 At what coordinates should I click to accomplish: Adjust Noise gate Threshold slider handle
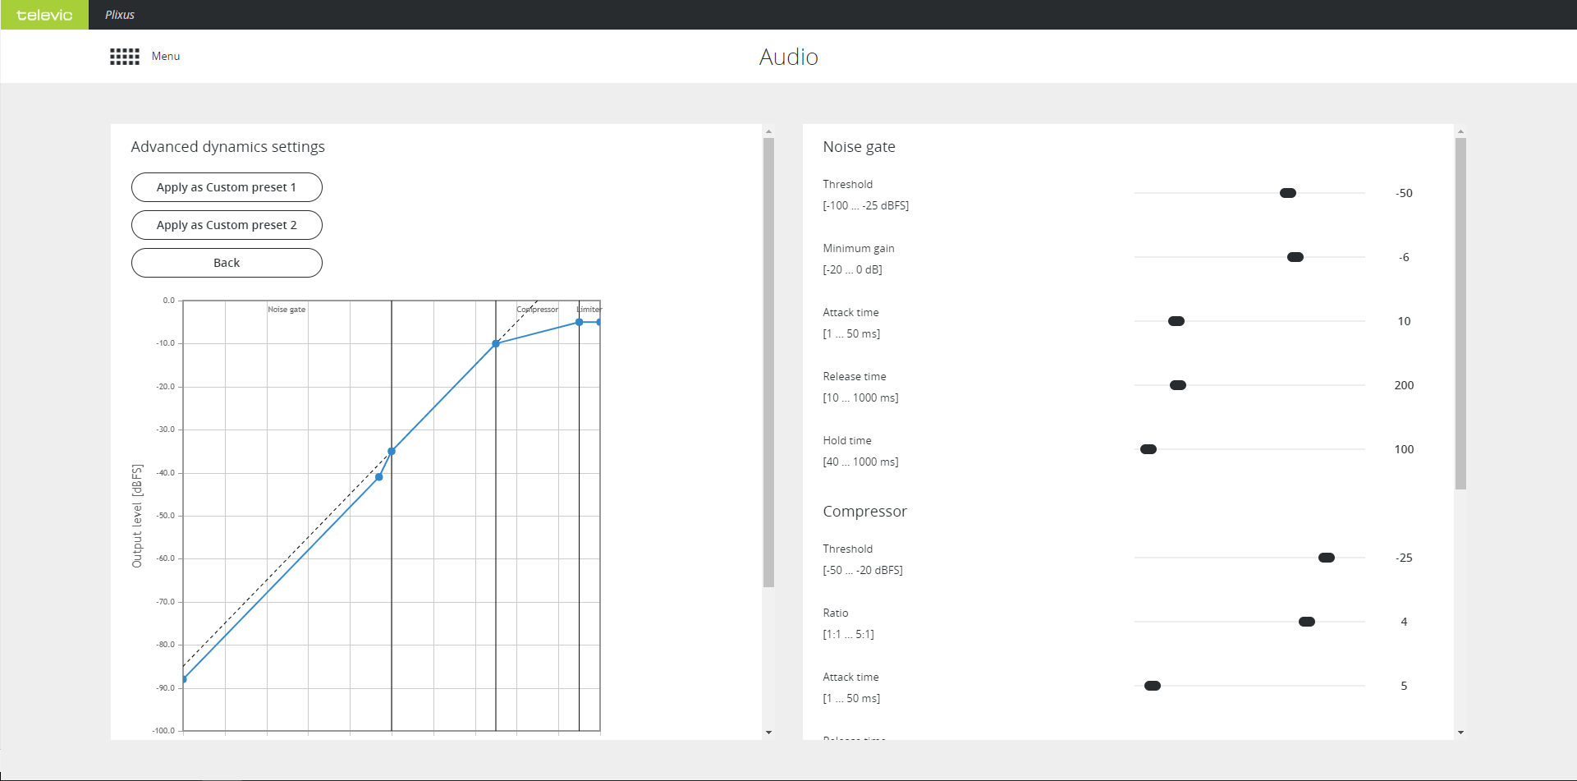point(1288,193)
